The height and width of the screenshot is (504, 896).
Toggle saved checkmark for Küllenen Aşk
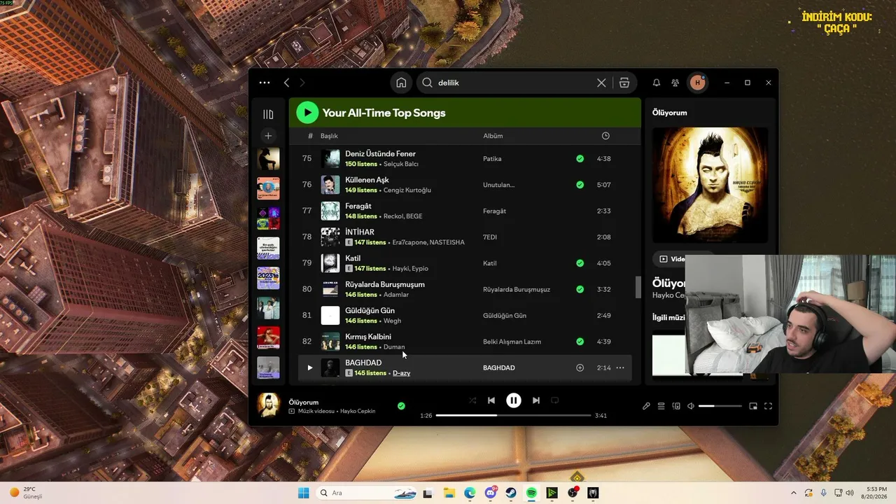click(580, 185)
